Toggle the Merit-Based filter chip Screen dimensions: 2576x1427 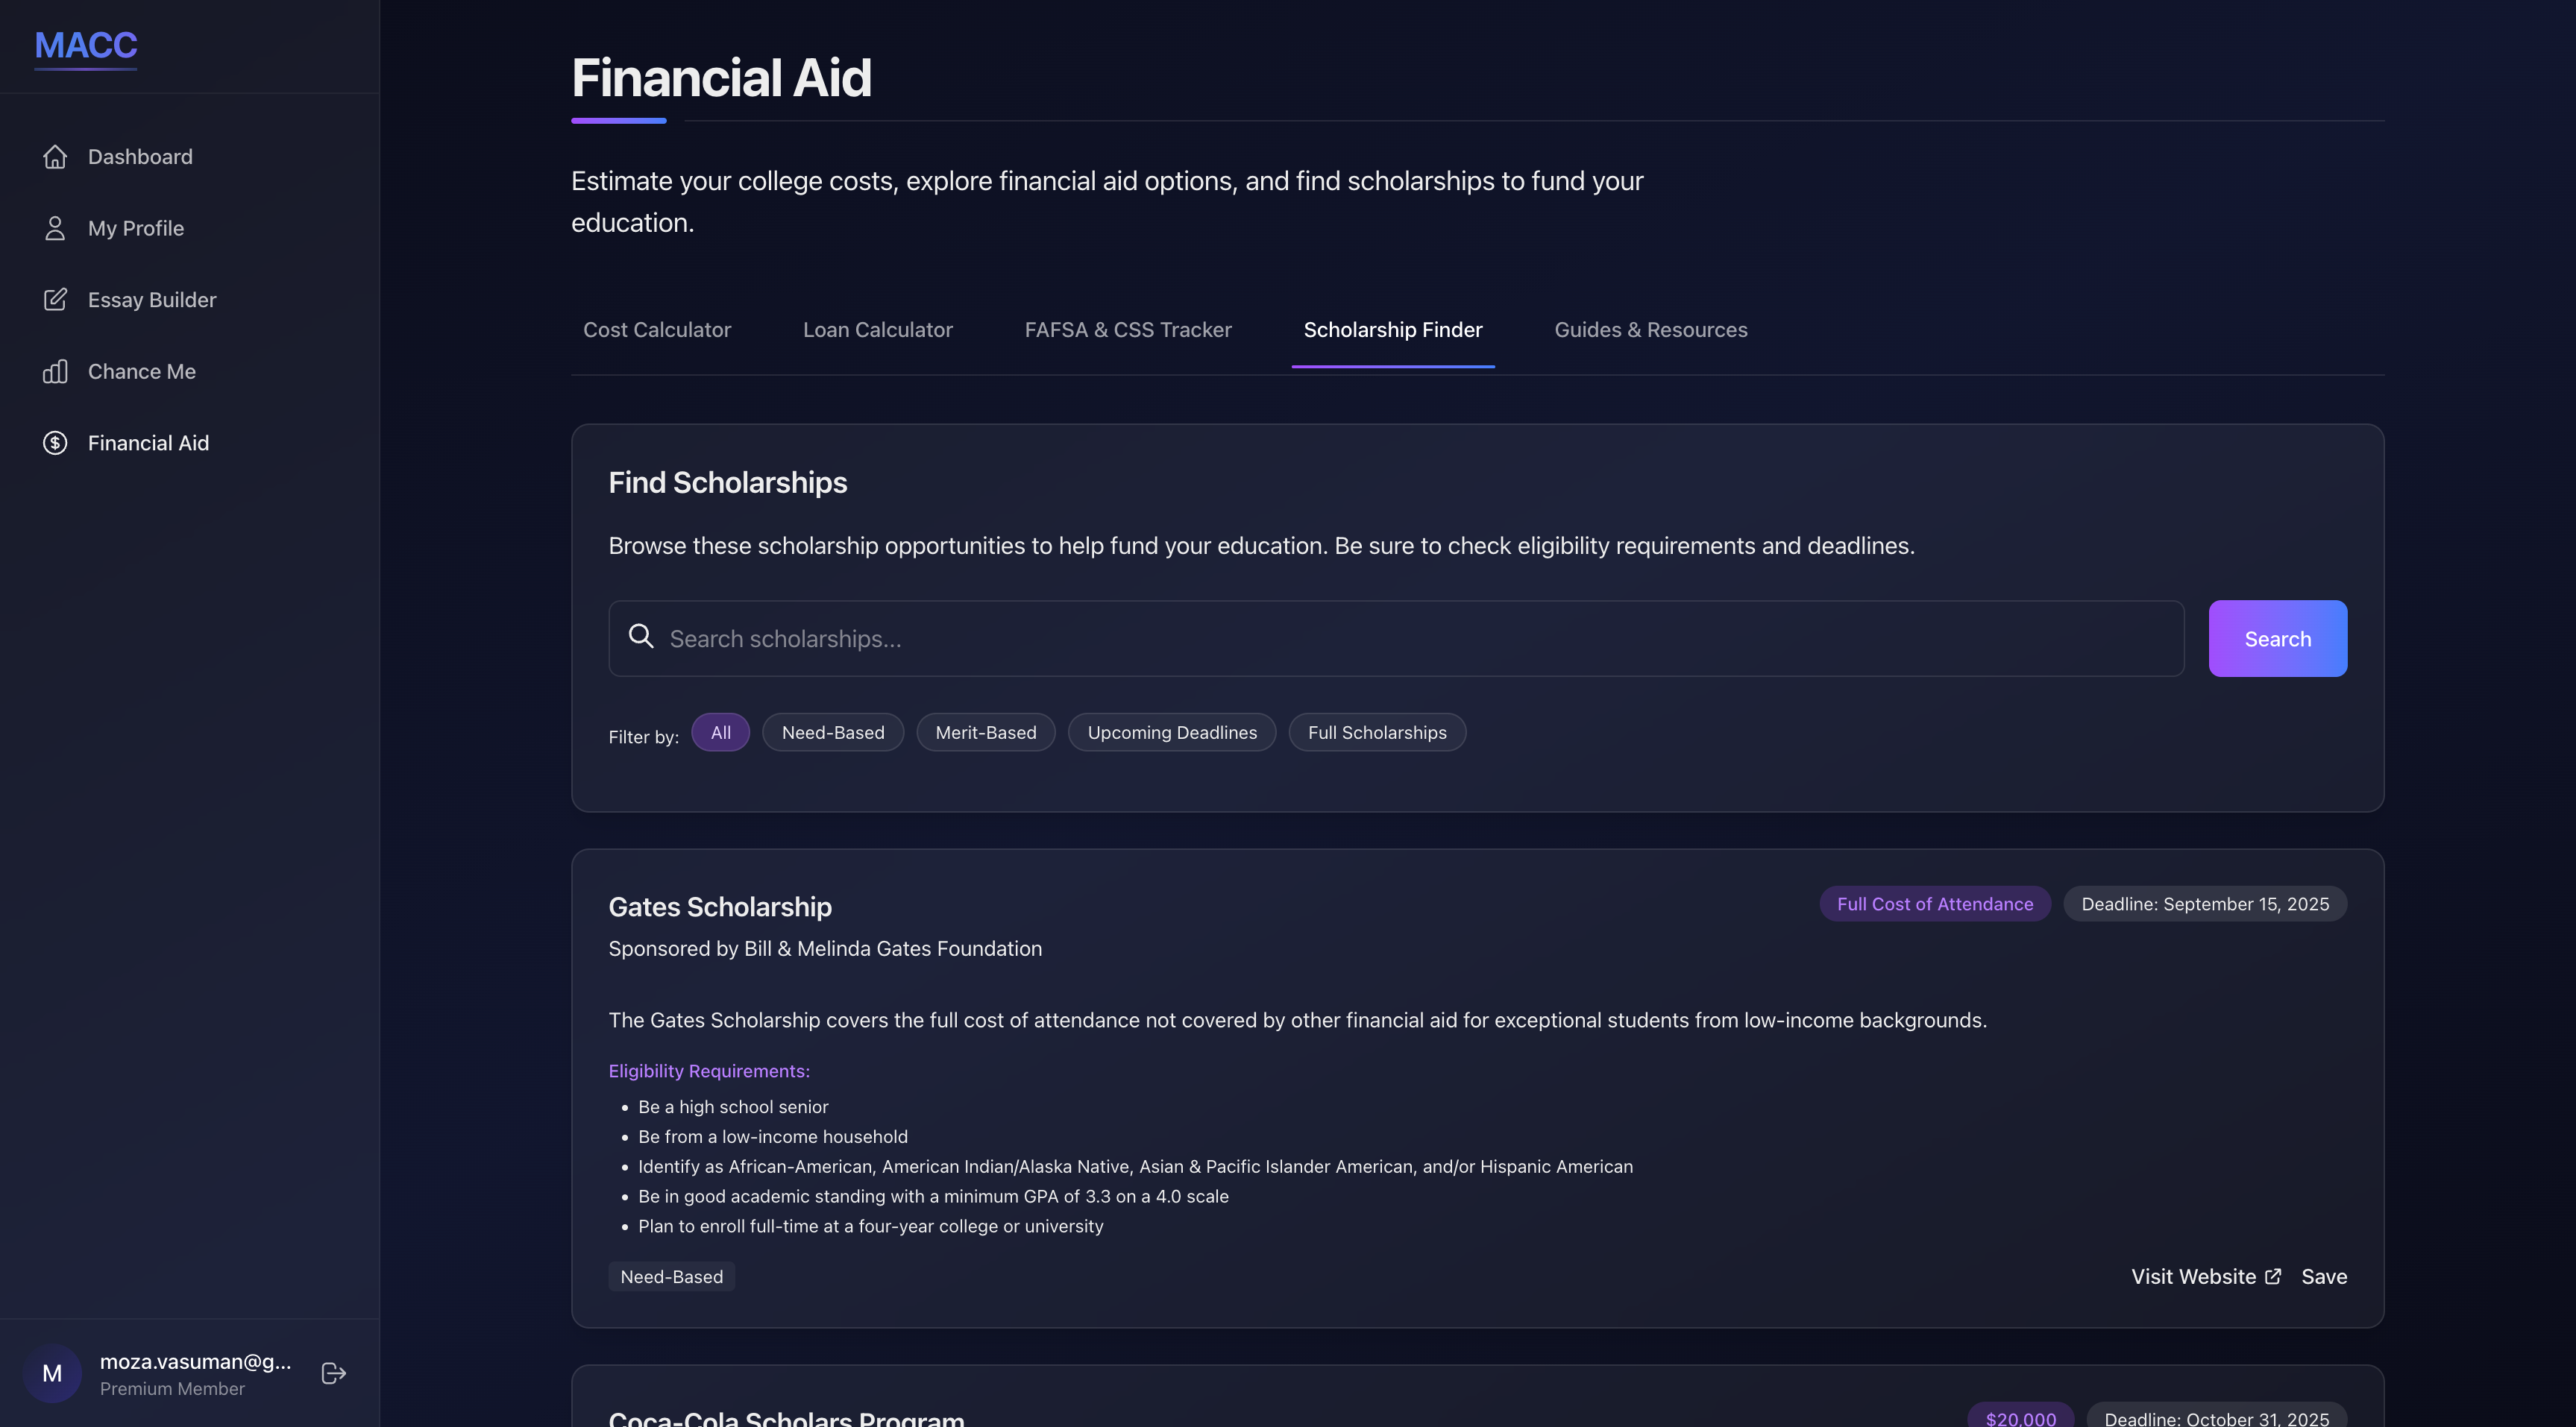[985, 732]
